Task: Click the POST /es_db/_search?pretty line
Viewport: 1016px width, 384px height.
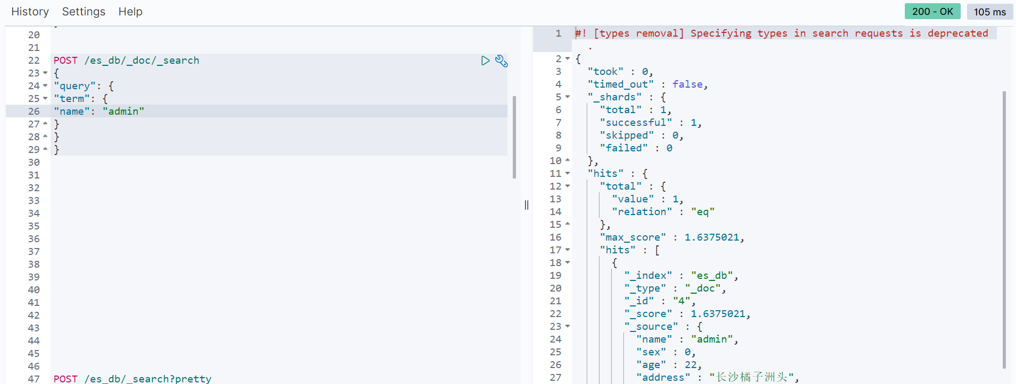Action: coord(132,379)
